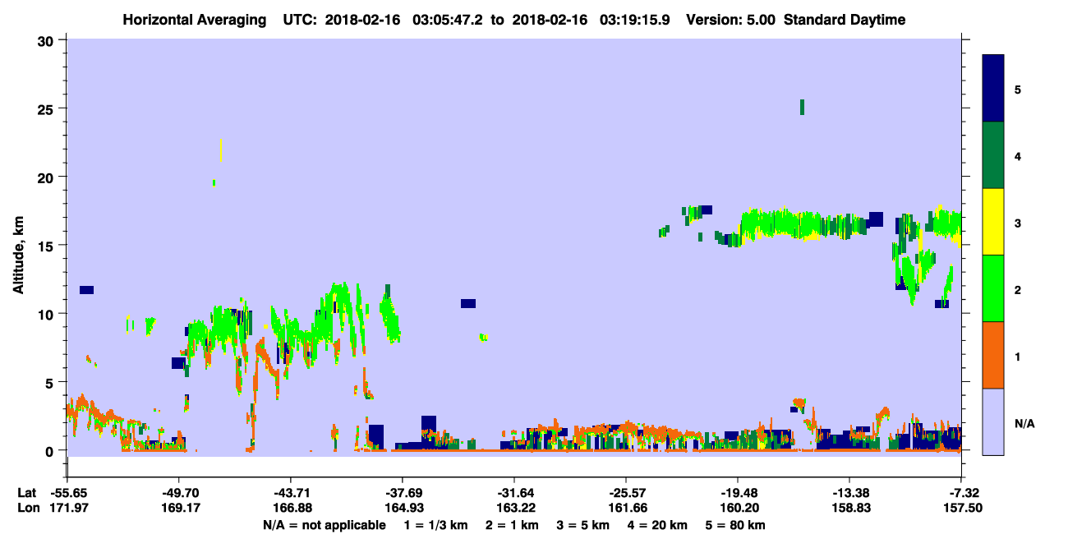Click the longitude value '160.20'

pyautogui.click(x=738, y=508)
